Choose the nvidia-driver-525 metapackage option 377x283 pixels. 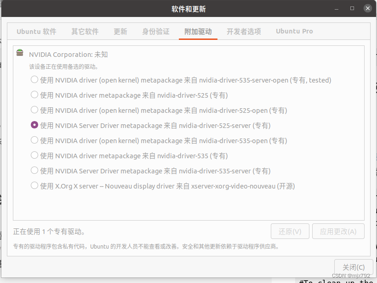click(34, 95)
